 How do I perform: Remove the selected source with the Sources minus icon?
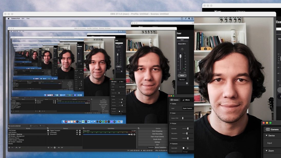51,147
